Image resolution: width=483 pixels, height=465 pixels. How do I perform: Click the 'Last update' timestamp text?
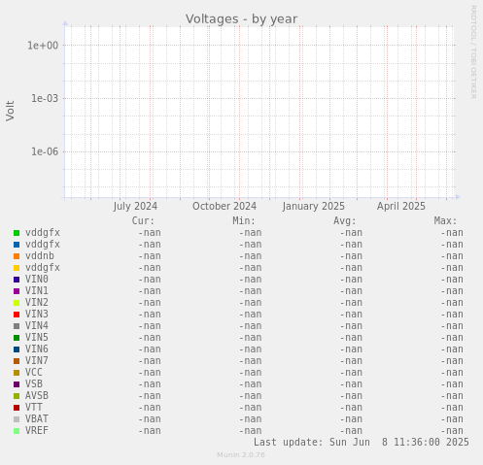coord(362,442)
